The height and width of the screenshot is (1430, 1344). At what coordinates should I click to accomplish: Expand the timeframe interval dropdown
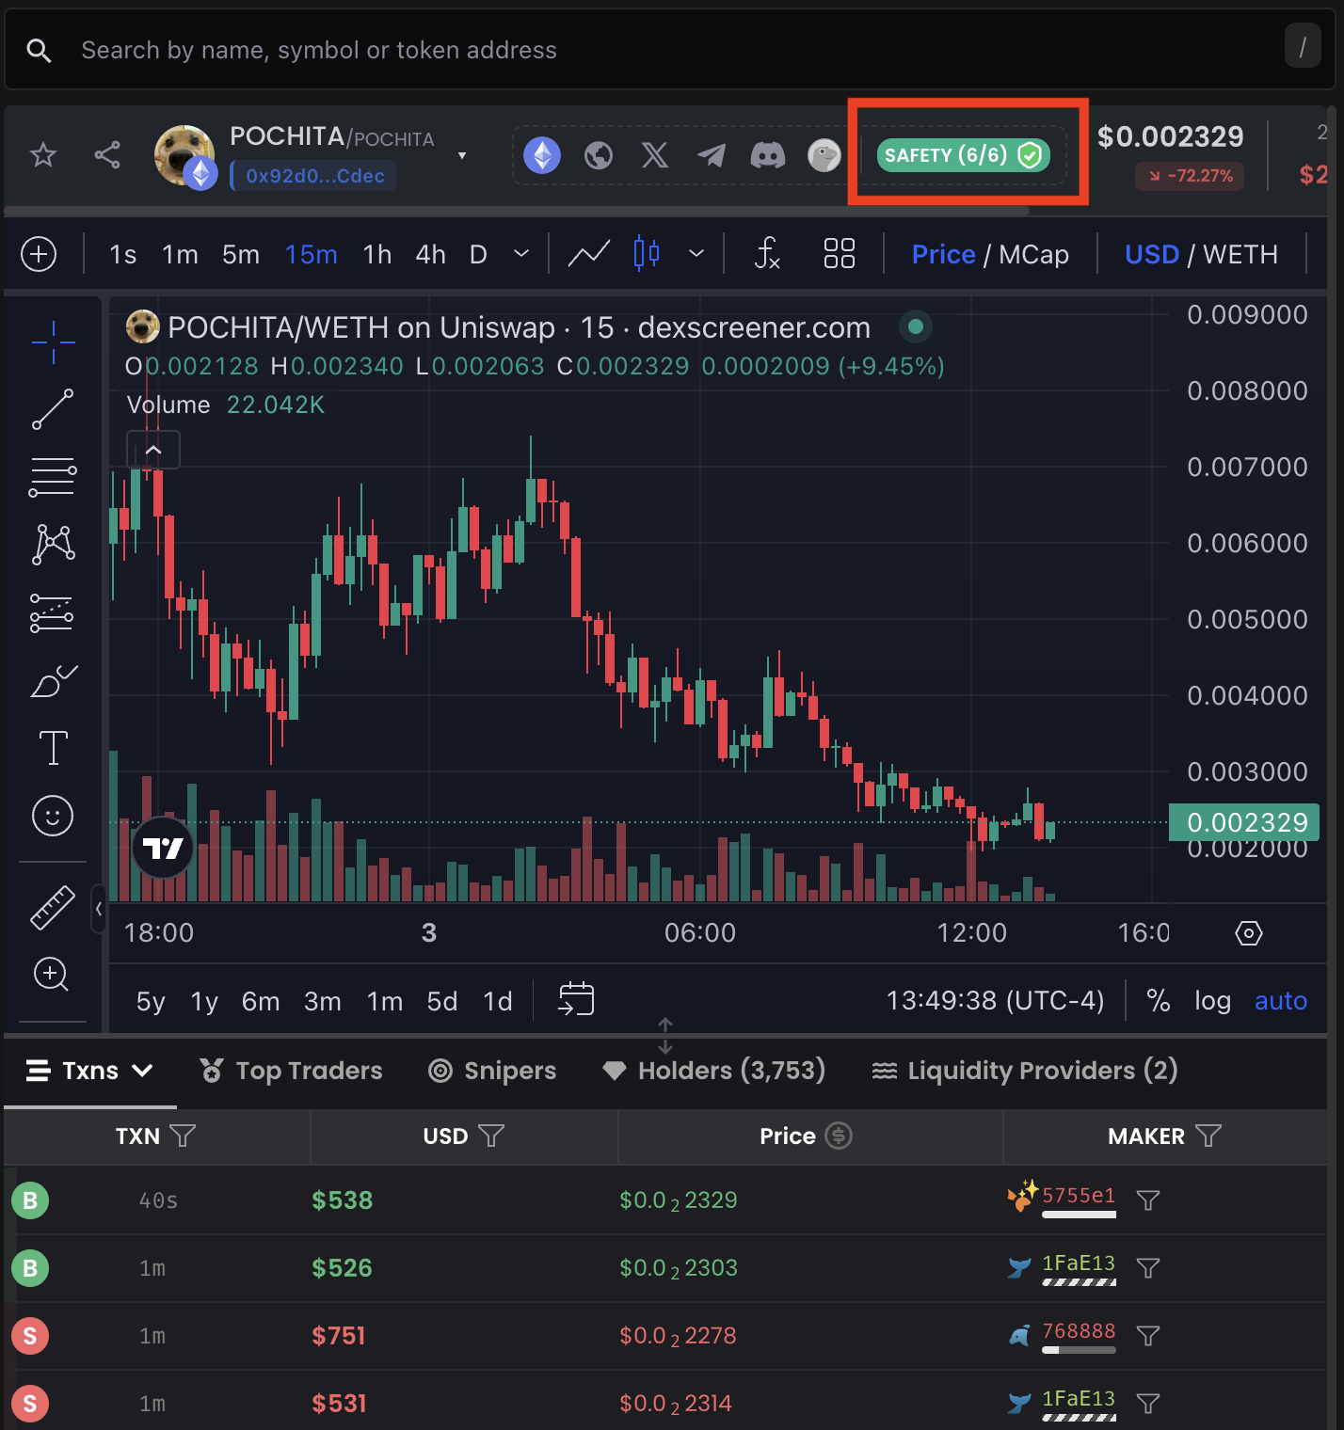(x=521, y=254)
